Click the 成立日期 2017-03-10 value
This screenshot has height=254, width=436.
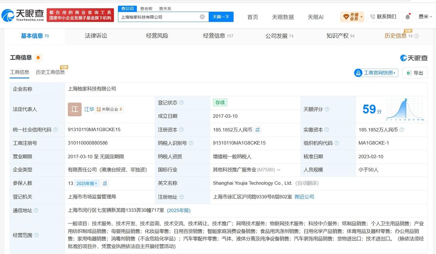pos(225,116)
